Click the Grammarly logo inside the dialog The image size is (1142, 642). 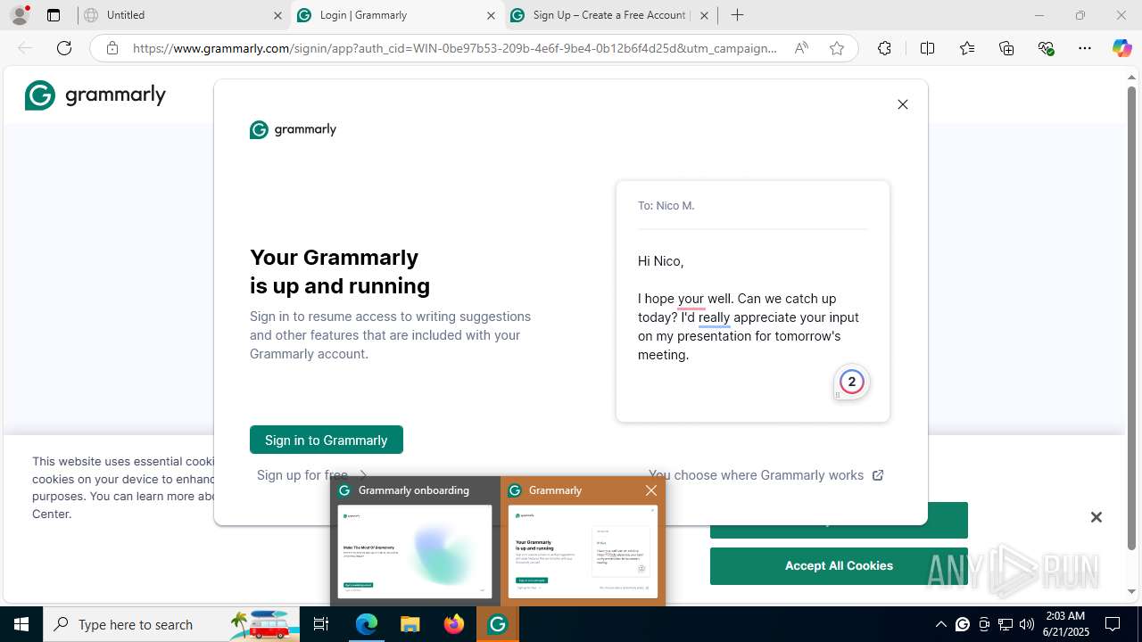point(293,130)
